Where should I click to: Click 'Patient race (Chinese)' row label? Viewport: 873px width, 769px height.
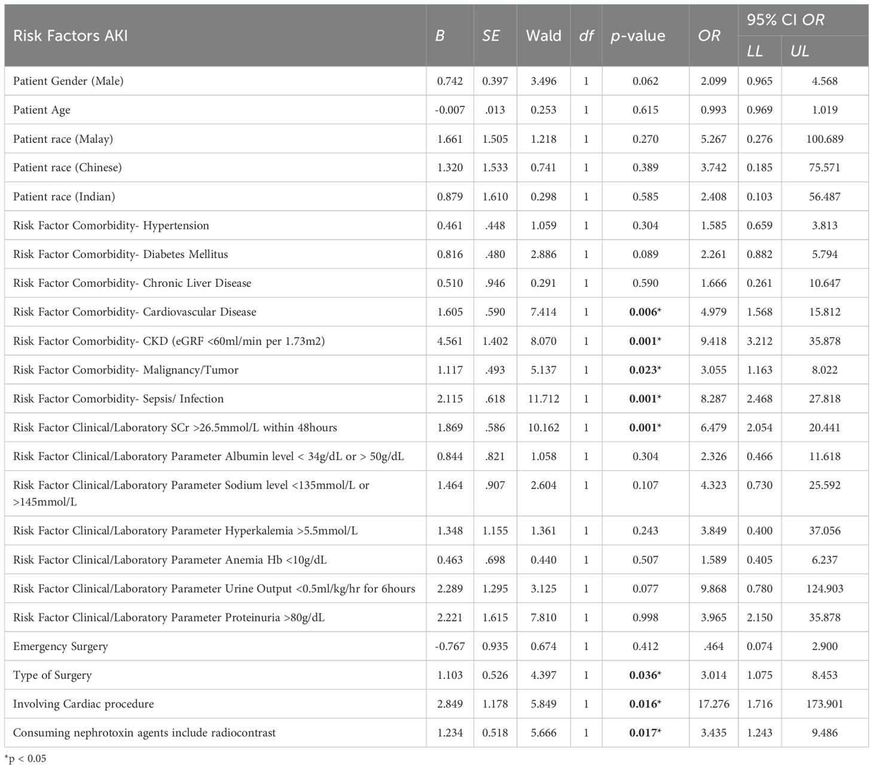[68, 168]
